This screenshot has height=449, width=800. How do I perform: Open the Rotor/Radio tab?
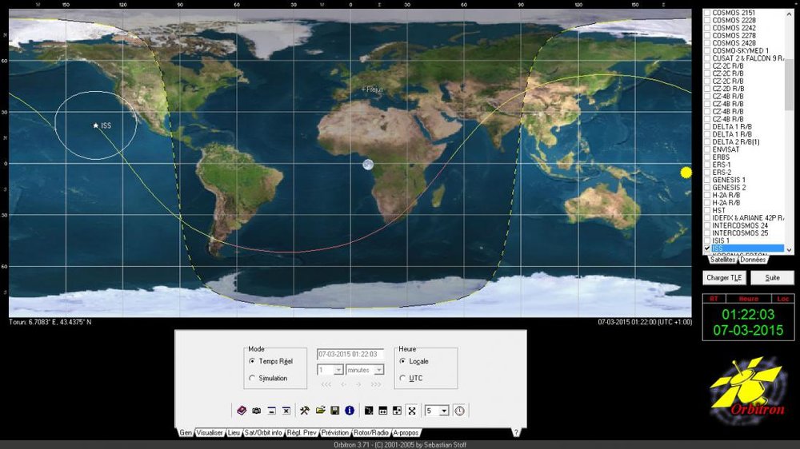coord(371,433)
